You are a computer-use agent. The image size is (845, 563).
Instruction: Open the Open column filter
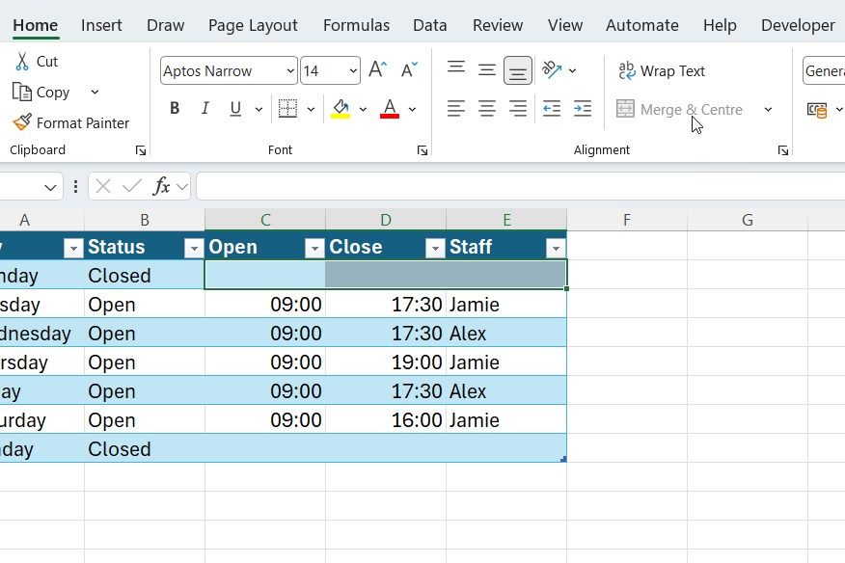(x=314, y=248)
